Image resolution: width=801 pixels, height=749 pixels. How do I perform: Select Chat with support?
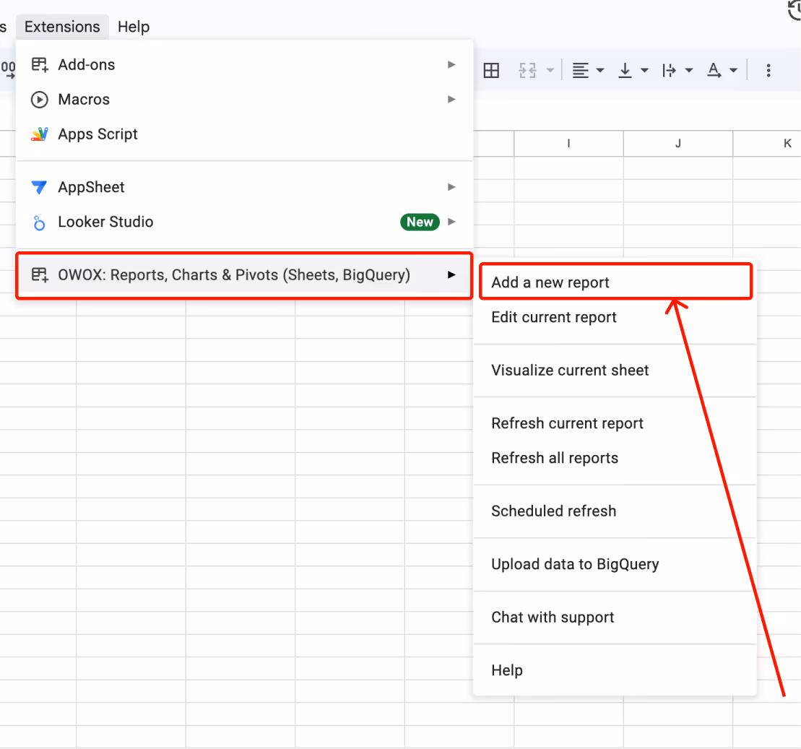(615, 618)
